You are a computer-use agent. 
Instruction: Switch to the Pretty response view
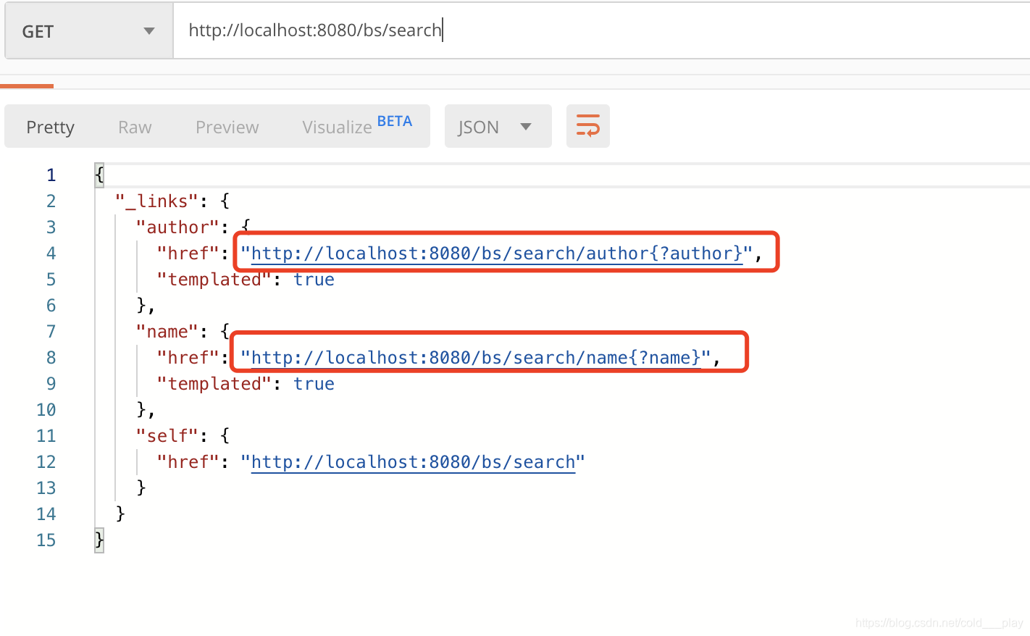(x=51, y=127)
